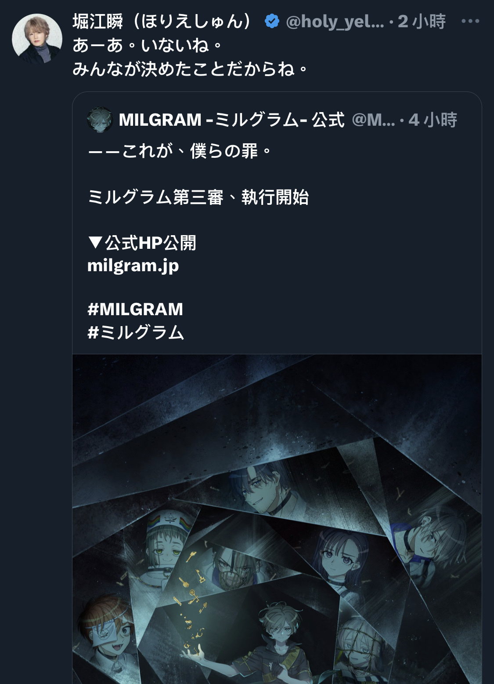This screenshot has width=494, height=684.
Task: Open the quoted tweet's 4 小時 timestamp
Action: coord(433,120)
